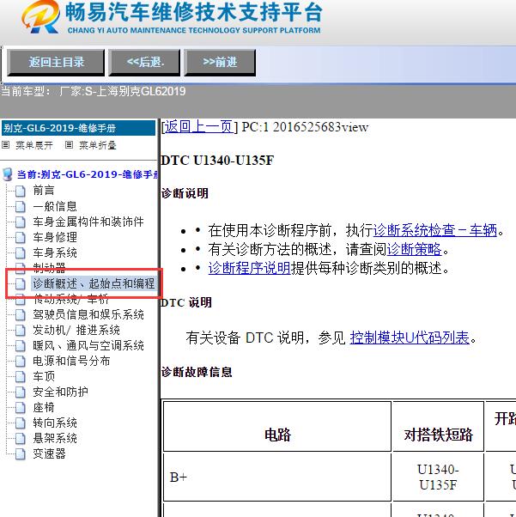516x517 pixels.
Task: Click the page icon beside 变速器
Action: point(21,454)
